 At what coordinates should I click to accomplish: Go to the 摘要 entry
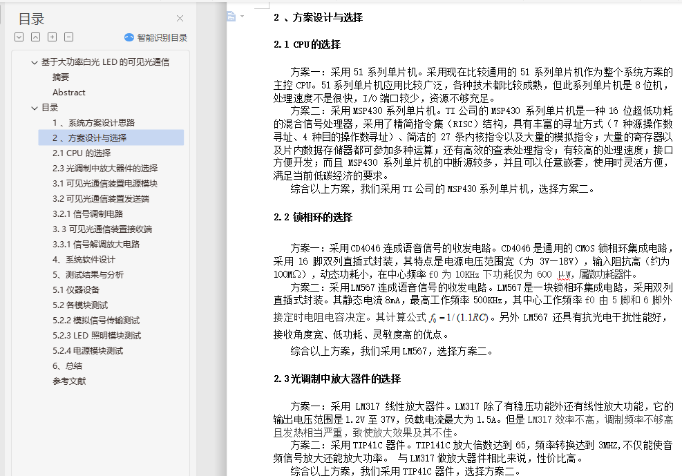[61, 77]
